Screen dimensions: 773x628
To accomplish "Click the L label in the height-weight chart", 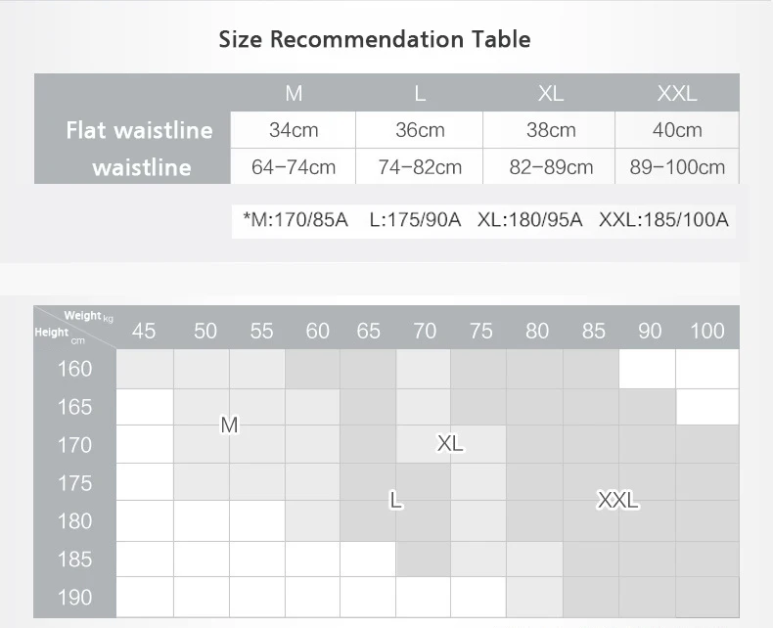I will tap(395, 501).
